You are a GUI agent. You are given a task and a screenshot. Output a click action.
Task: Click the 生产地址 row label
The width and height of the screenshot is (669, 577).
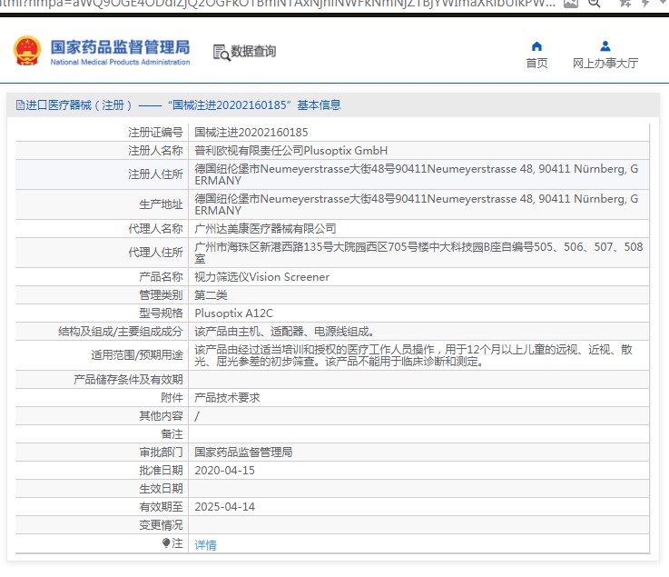point(161,204)
